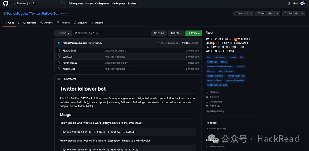Click the Report repository link
309x151 pixels.
tap(215, 111)
